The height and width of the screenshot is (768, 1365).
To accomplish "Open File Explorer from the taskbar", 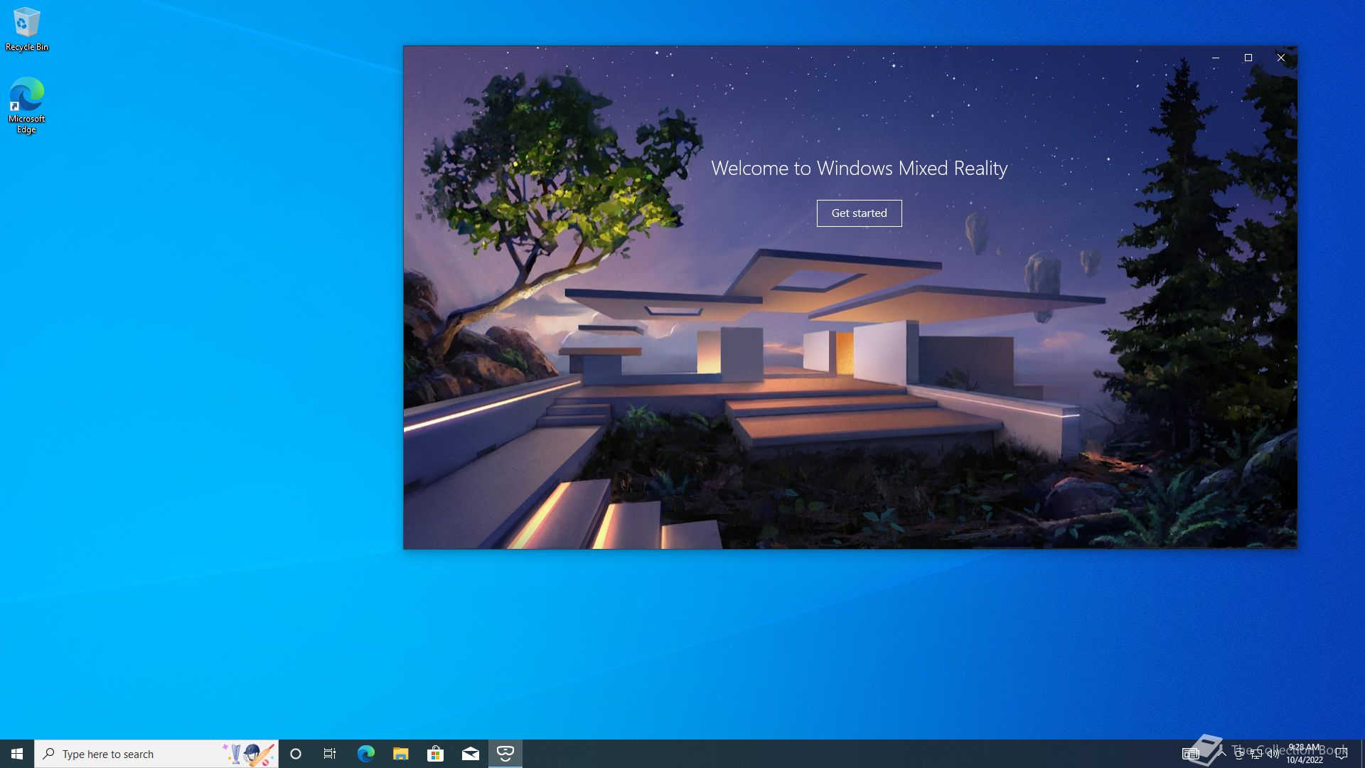I will (401, 754).
